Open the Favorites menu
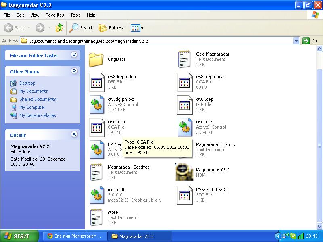323x242 pixels. coord(55,15)
